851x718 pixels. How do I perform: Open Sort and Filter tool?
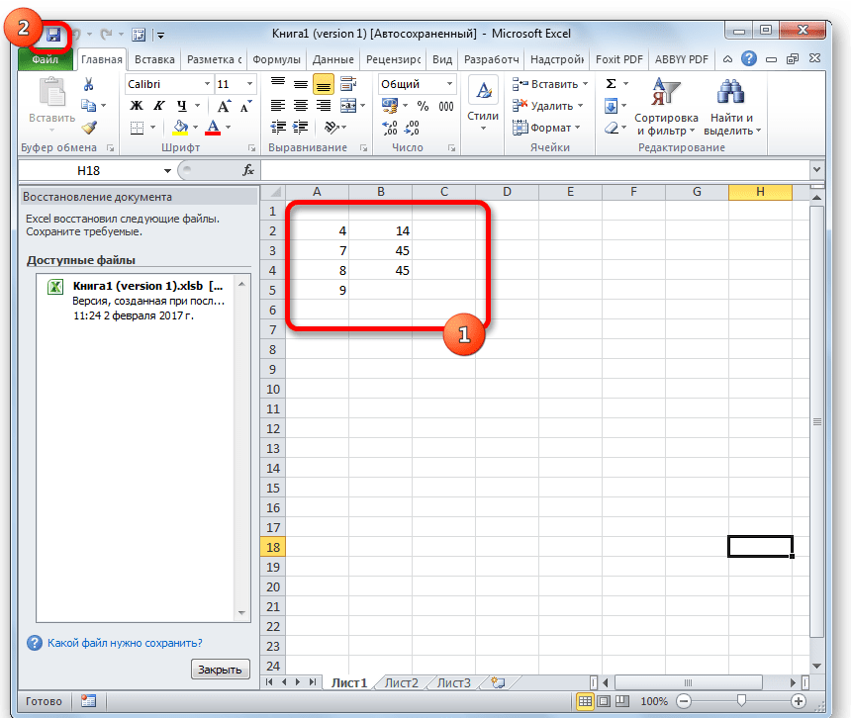[664, 109]
